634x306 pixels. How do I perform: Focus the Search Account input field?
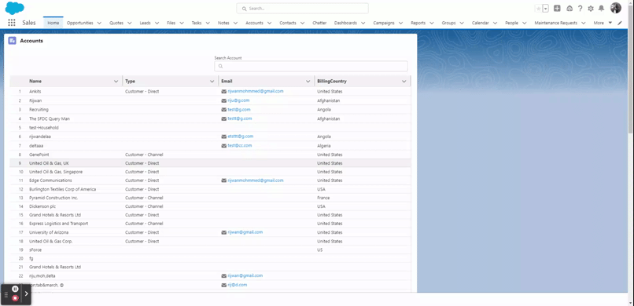tap(311, 66)
